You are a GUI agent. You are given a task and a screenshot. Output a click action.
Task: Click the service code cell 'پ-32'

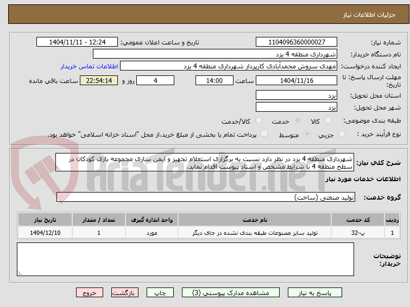click(358, 233)
